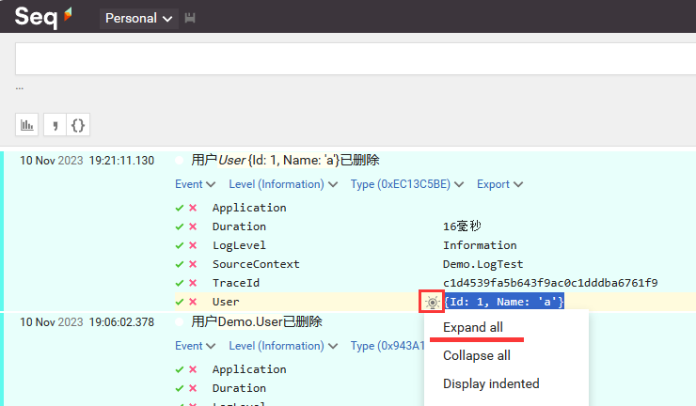The height and width of the screenshot is (406, 696).
Task: Open second event's Level (Information) dropdown
Action: pyautogui.click(x=283, y=346)
